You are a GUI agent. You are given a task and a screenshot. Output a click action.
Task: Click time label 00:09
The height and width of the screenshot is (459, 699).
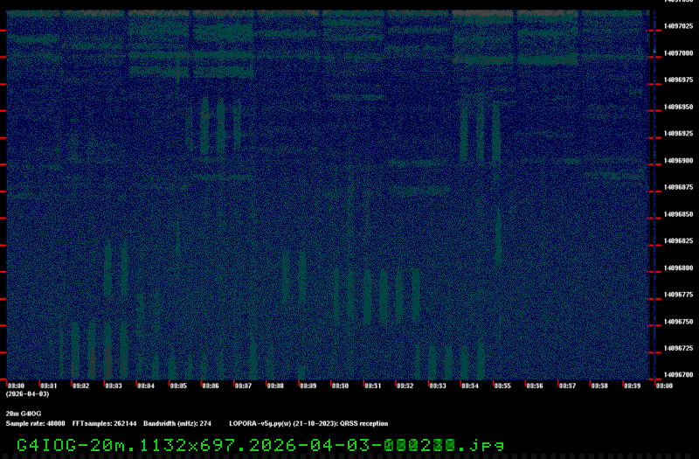pyautogui.click(x=308, y=386)
